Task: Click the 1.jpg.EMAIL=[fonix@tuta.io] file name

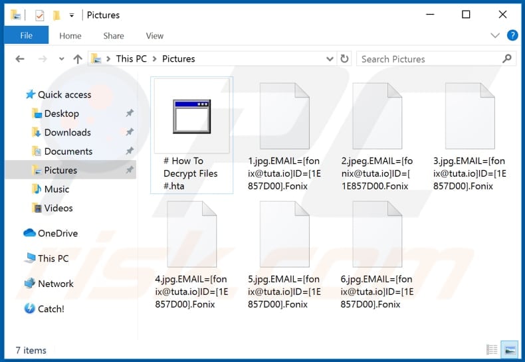Action: [284, 173]
